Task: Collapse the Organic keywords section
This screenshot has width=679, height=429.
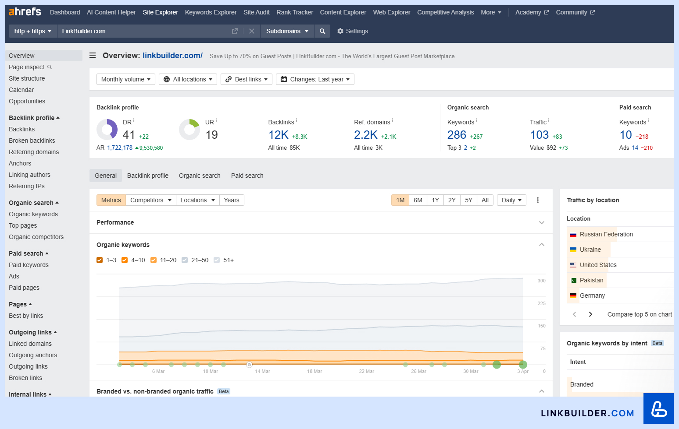Action: coord(542,245)
